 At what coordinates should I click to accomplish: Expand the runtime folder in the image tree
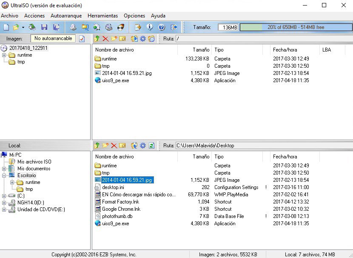click(x=4, y=55)
